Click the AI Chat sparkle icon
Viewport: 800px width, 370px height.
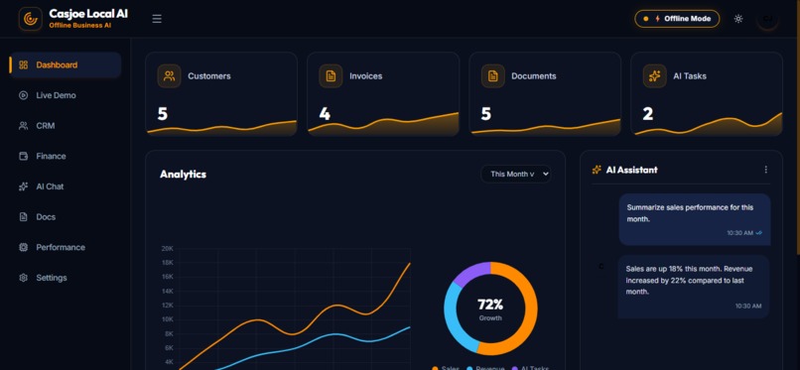(23, 186)
